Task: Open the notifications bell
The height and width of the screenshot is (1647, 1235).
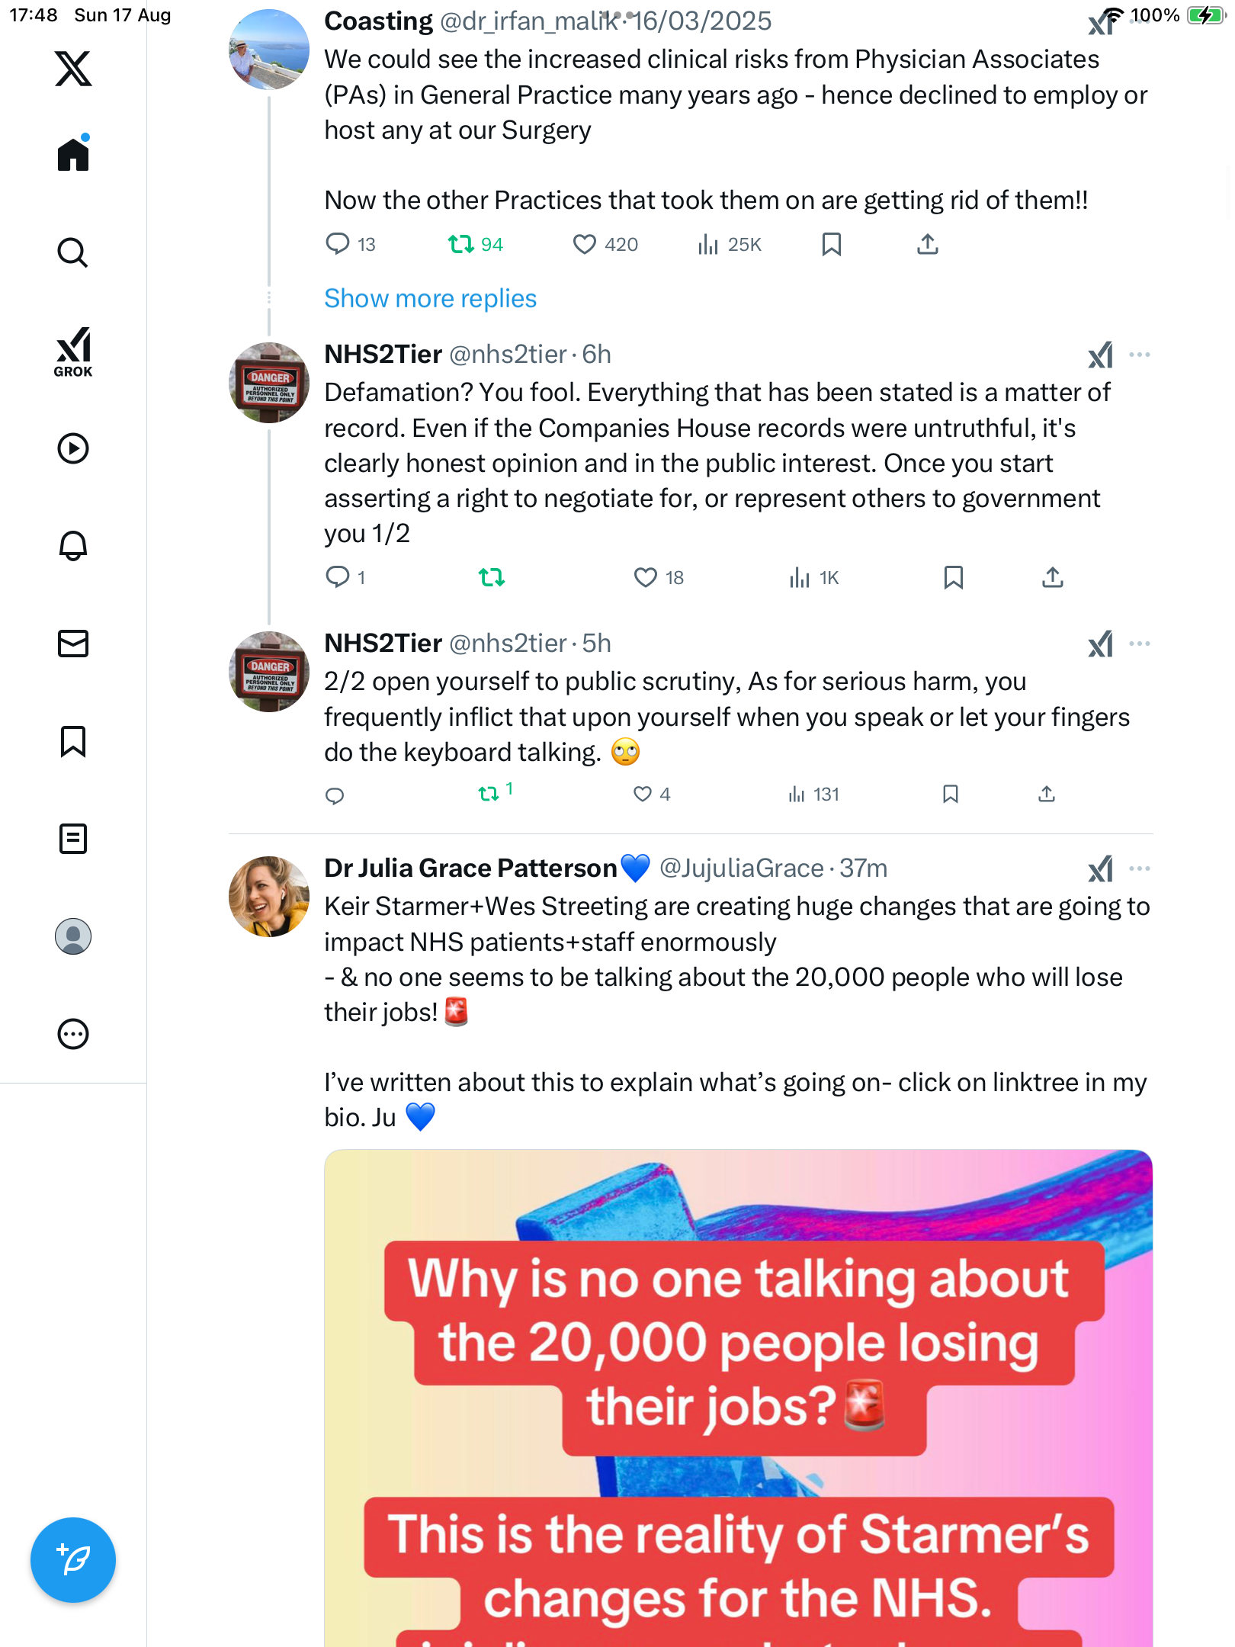Action: pos(73,546)
